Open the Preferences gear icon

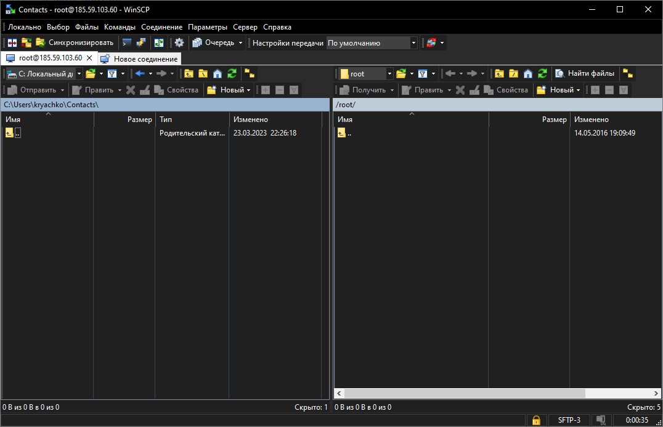click(x=179, y=43)
